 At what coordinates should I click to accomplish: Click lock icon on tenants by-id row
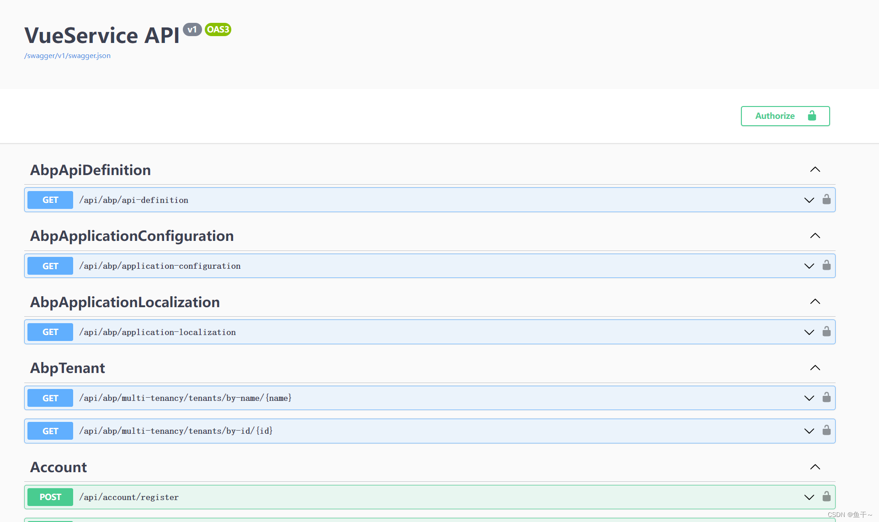826,430
